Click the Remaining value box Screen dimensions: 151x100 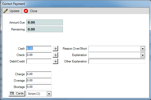tap(45, 29)
